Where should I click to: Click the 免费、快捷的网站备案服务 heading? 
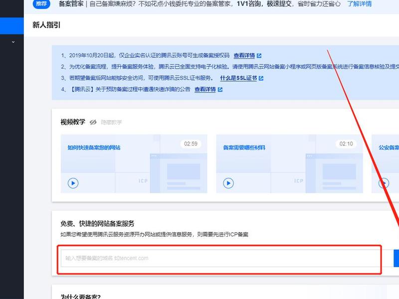click(97, 223)
